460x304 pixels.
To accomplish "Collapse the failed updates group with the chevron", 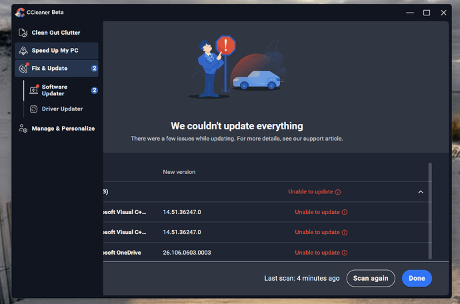I will point(421,192).
